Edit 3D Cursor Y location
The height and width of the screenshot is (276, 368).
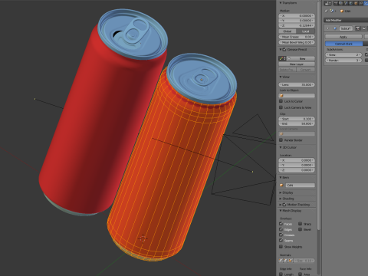[x=297, y=165]
